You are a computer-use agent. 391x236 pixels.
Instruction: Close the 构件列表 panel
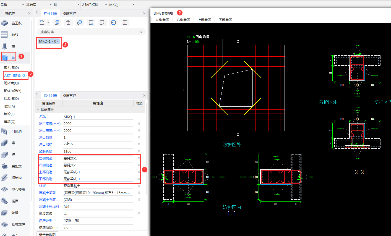point(144,13)
